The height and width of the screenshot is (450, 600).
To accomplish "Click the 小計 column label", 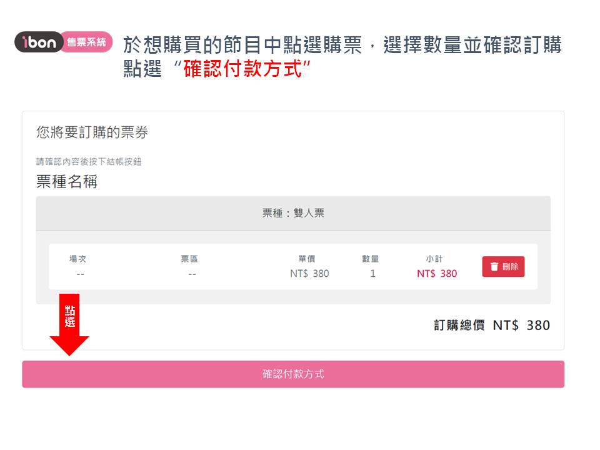I will coord(434,259).
